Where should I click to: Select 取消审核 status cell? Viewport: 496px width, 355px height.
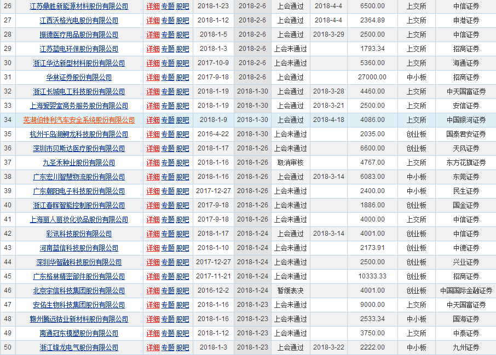click(290, 162)
